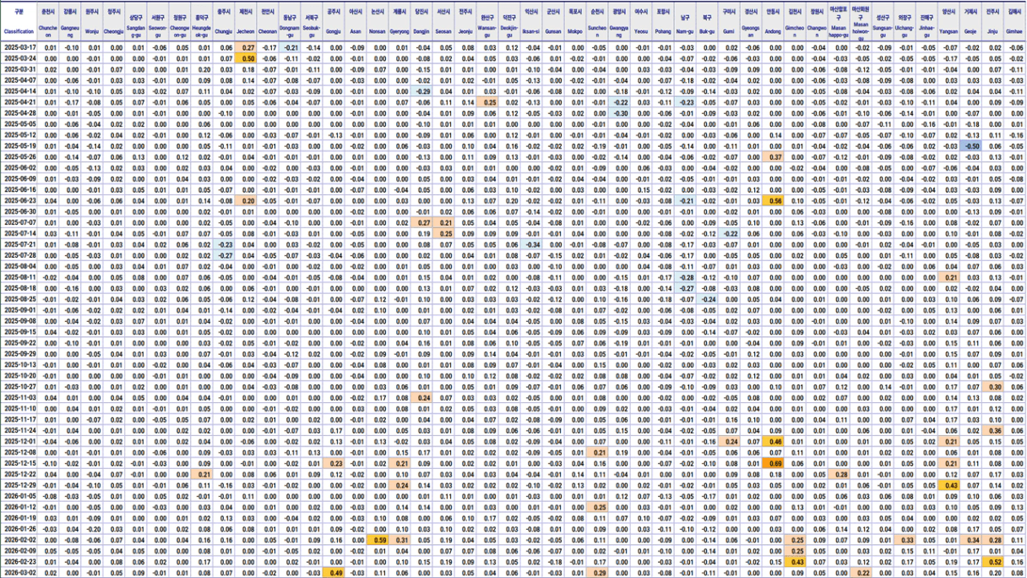
Task: Select highlighted Gongju value 0.49 on 2026-03-02
Action: click(334, 572)
